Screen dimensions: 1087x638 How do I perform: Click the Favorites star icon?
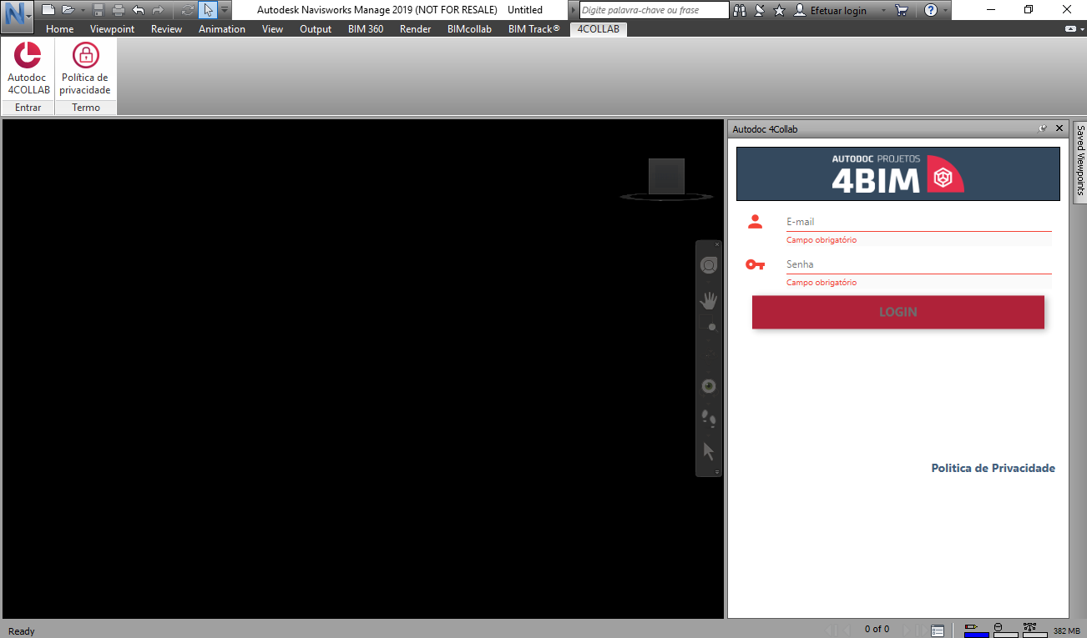point(780,10)
